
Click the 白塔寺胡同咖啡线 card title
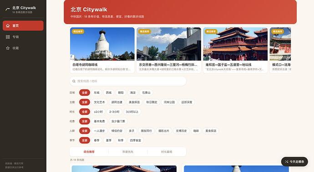pos(85,65)
